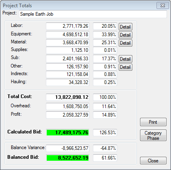171x170 pixels.
Task: Open the Other Detail button
Action: coord(126,67)
